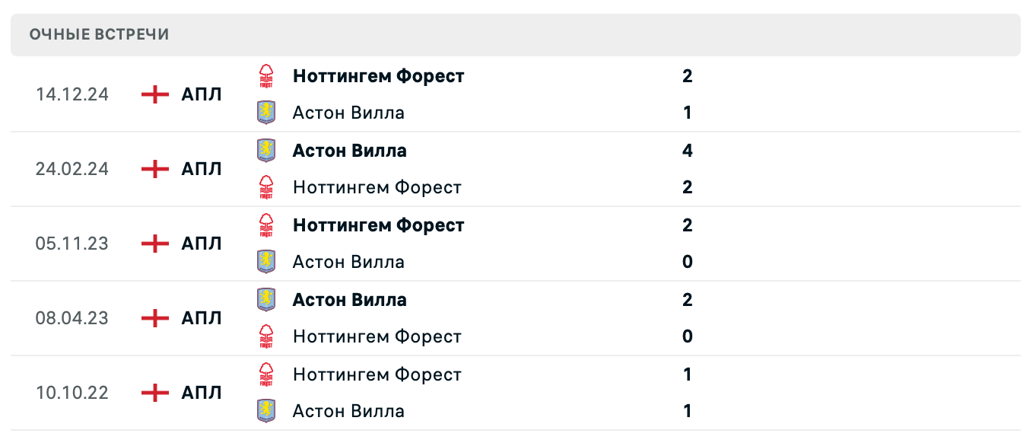
Task: Click Nottingham Forest crest in 08.04.23 match
Action: pyautogui.click(x=265, y=336)
